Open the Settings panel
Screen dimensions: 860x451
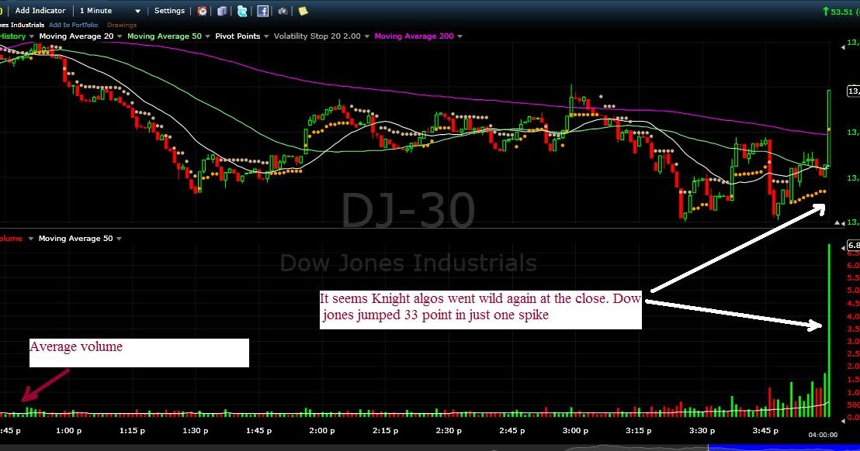pyautogui.click(x=168, y=11)
